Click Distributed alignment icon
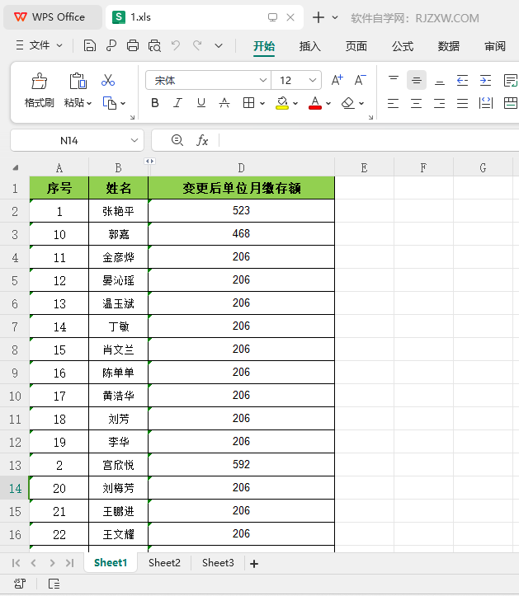This screenshot has height=596, width=519. pos(486,103)
